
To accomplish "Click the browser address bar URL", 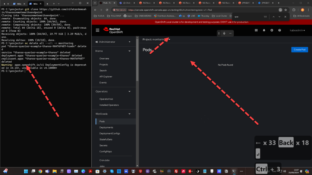I will coord(170,10).
